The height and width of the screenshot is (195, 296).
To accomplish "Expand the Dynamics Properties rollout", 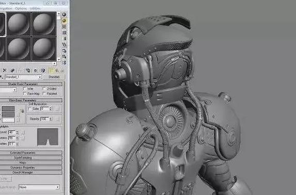I will [31, 167].
